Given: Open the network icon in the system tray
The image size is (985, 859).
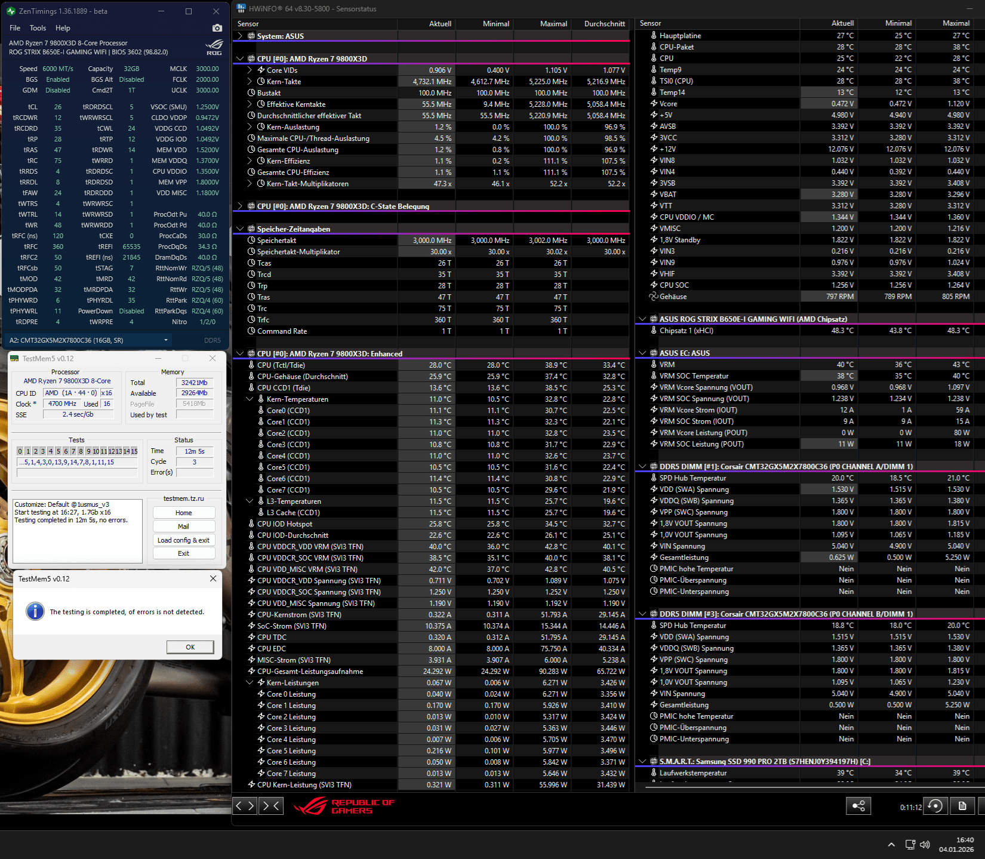Looking at the screenshot, I should [x=910, y=845].
